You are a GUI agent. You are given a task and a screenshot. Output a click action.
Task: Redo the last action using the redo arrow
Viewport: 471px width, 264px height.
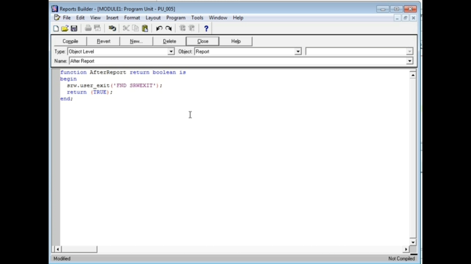168,28
